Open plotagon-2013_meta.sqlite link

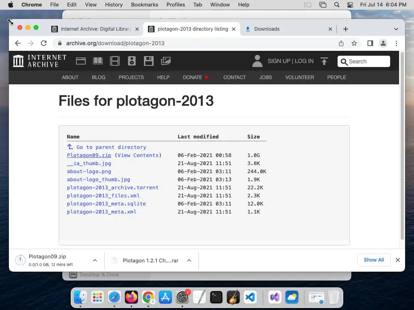(x=106, y=204)
